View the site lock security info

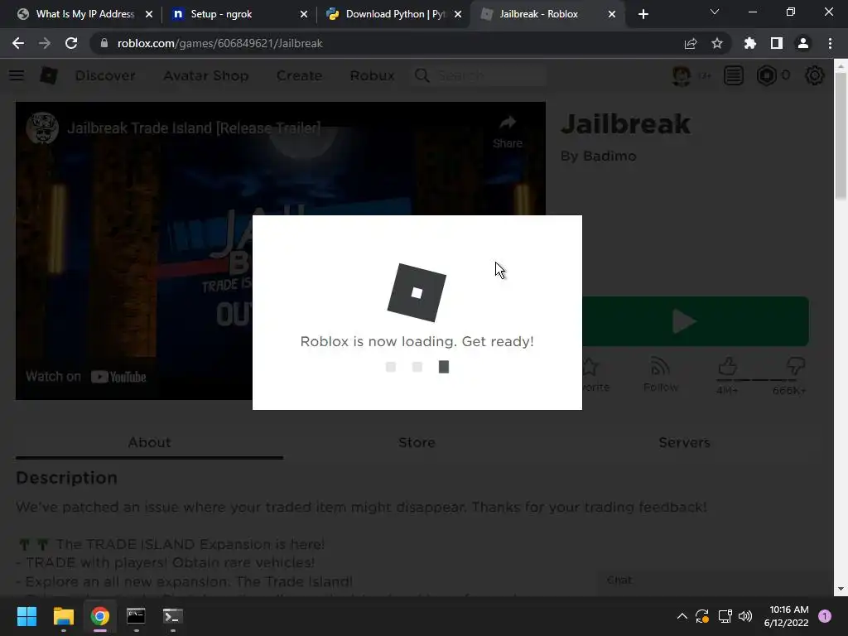click(104, 43)
